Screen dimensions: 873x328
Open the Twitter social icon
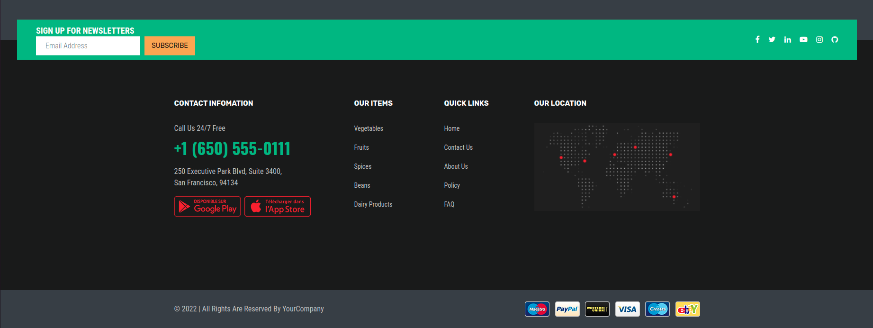772,40
